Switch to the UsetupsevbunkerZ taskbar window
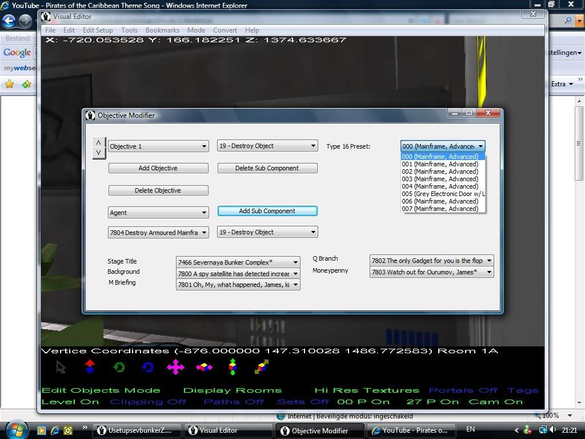Screen dimensions: 585x439 [137, 430]
